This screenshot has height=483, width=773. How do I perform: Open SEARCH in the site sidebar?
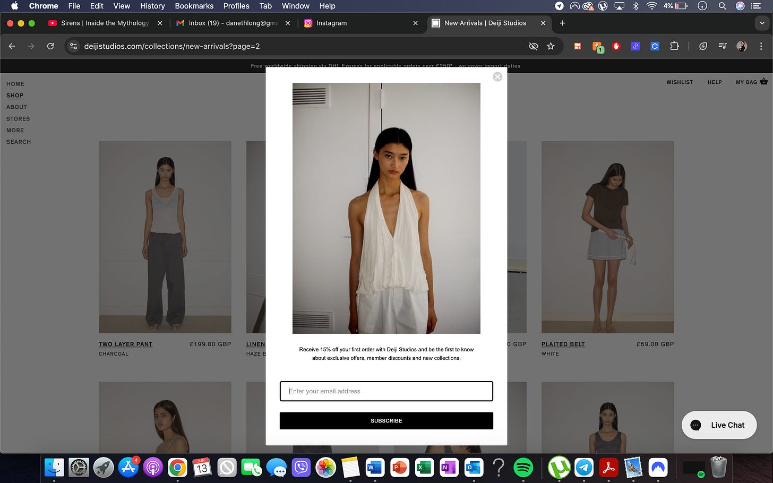(x=19, y=142)
